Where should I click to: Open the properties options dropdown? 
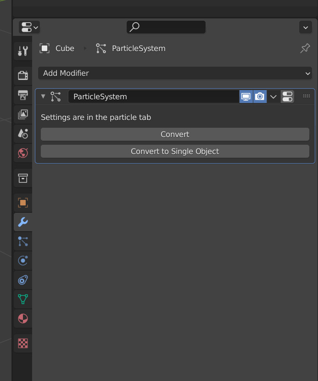pyautogui.click(x=306, y=27)
